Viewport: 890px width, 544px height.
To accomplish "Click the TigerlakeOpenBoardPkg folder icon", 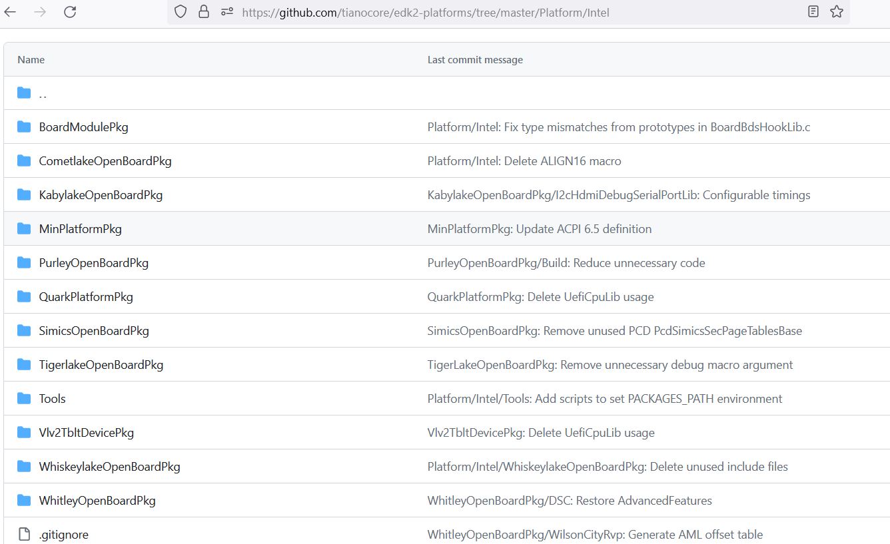I will [x=24, y=364].
